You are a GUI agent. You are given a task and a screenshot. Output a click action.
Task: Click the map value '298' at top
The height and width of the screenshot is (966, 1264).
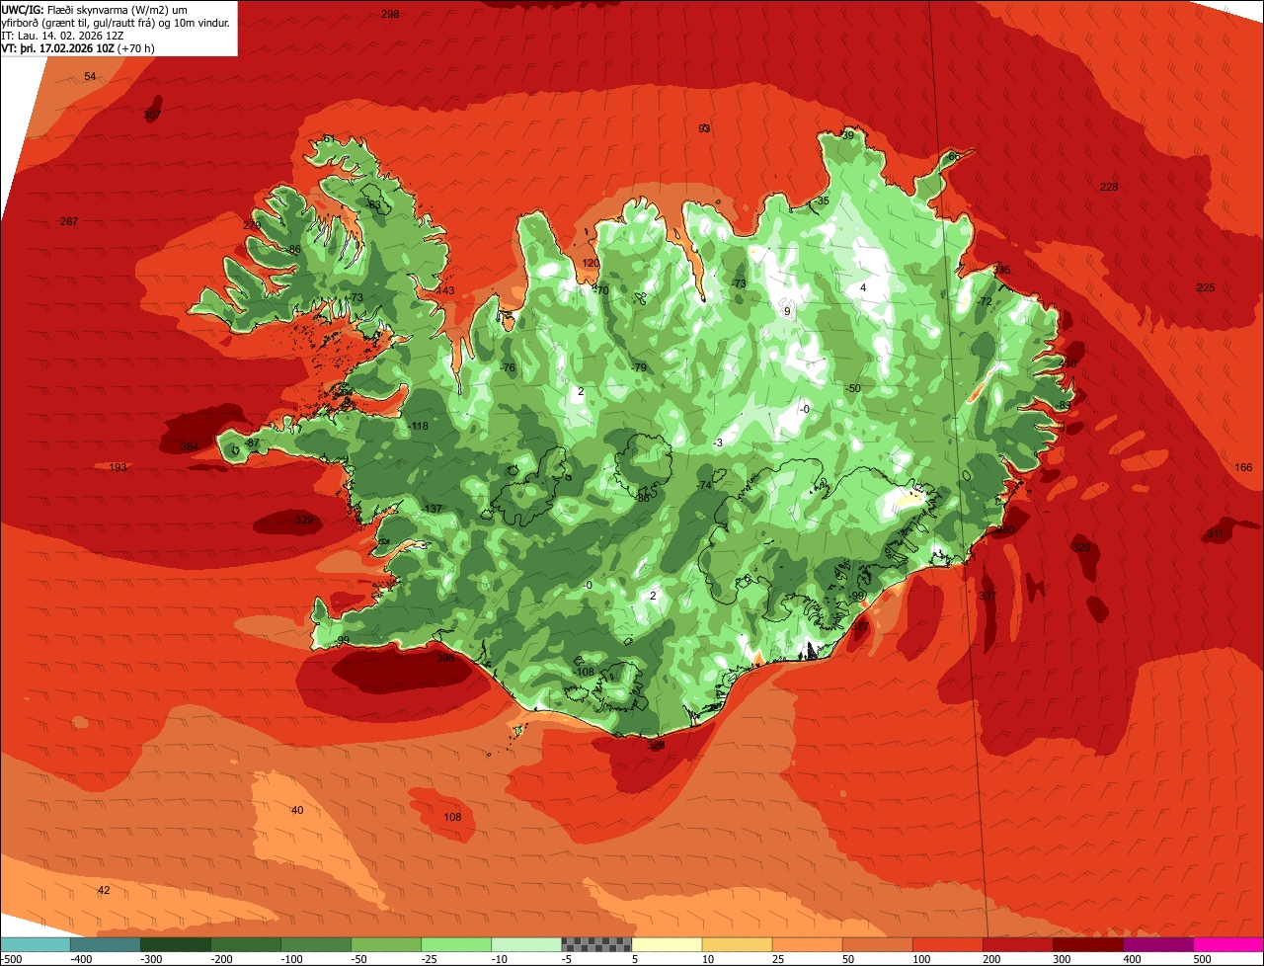[390, 14]
